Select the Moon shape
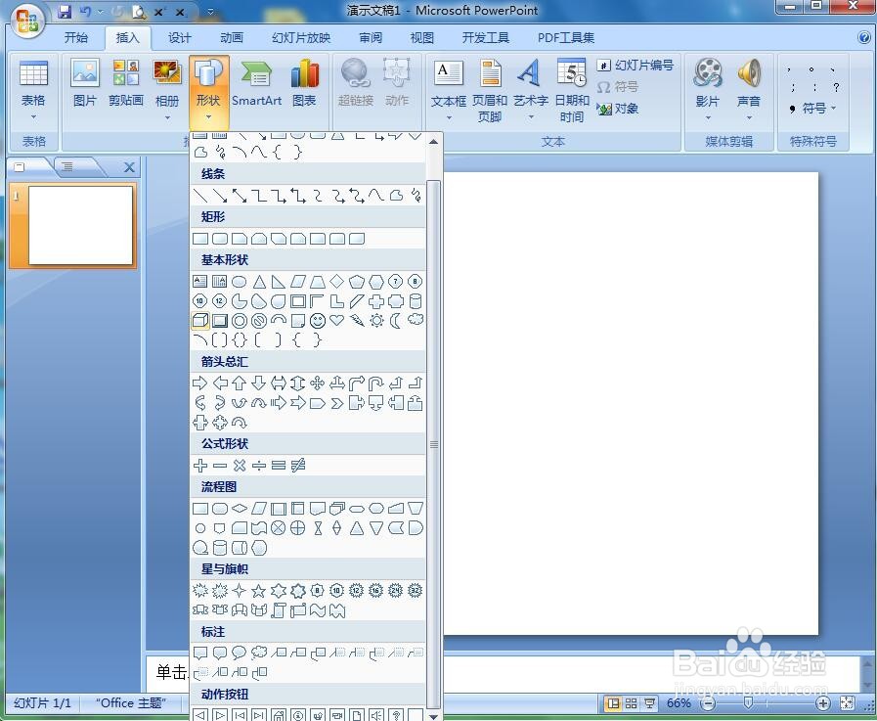The width and height of the screenshot is (877, 721). [395, 321]
